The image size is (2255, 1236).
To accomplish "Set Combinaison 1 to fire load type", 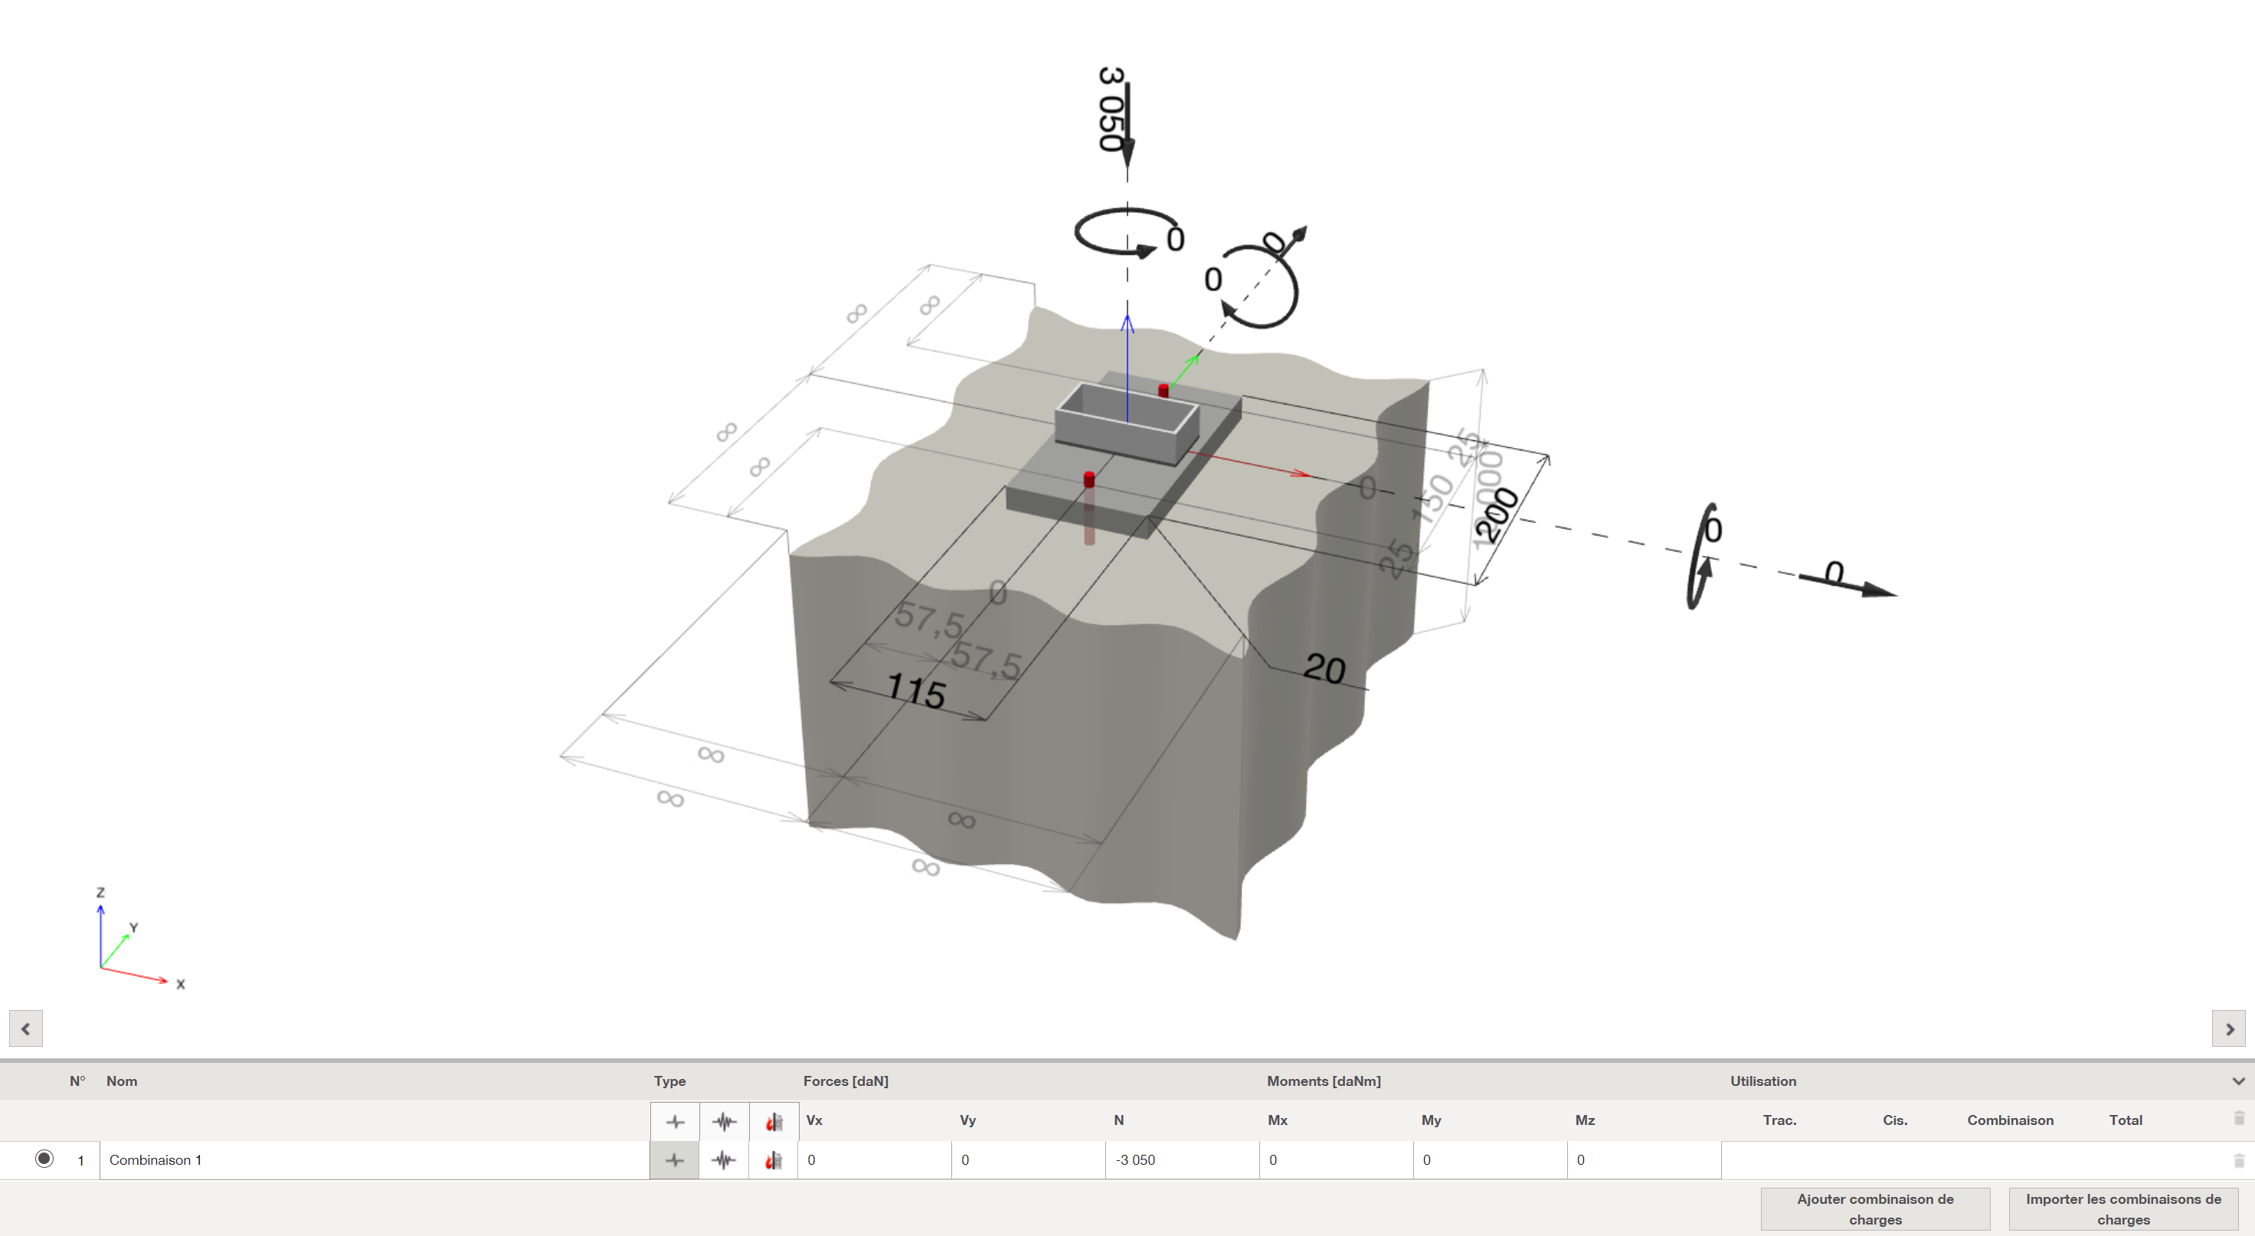I will pos(774,1161).
